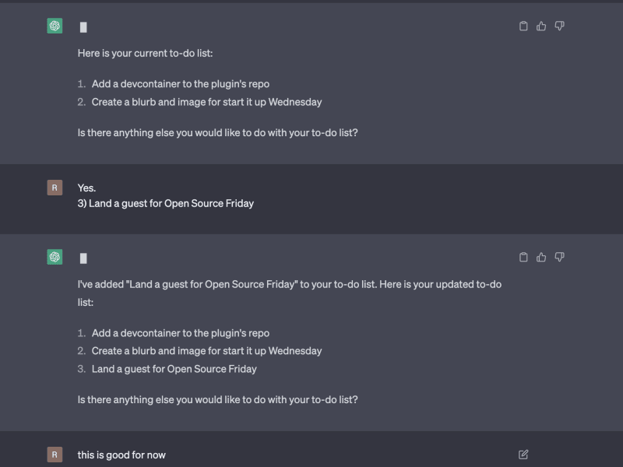Like the updated to-do list response
This screenshot has height=467, width=623.
541,257
